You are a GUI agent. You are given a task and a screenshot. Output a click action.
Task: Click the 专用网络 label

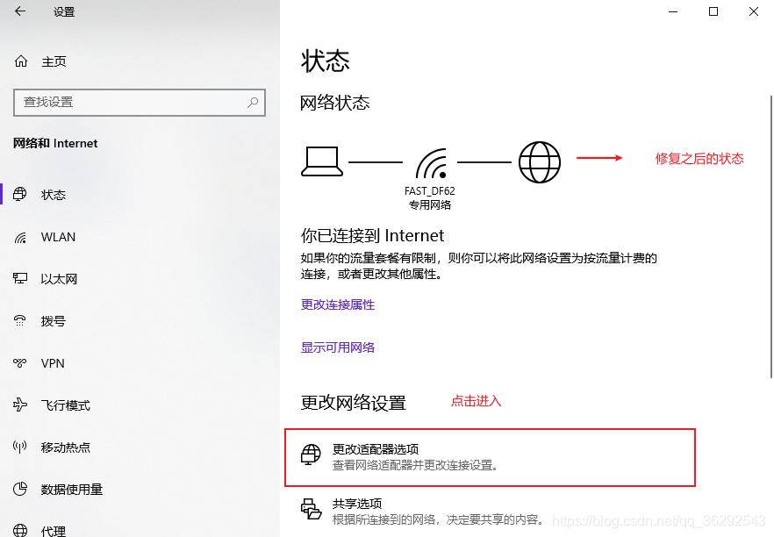click(x=429, y=204)
